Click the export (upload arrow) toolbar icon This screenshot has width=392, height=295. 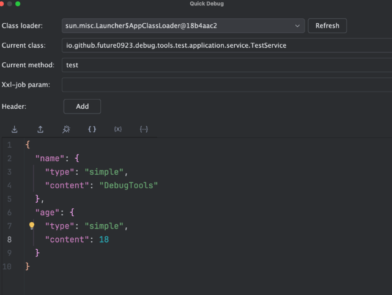click(40, 129)
